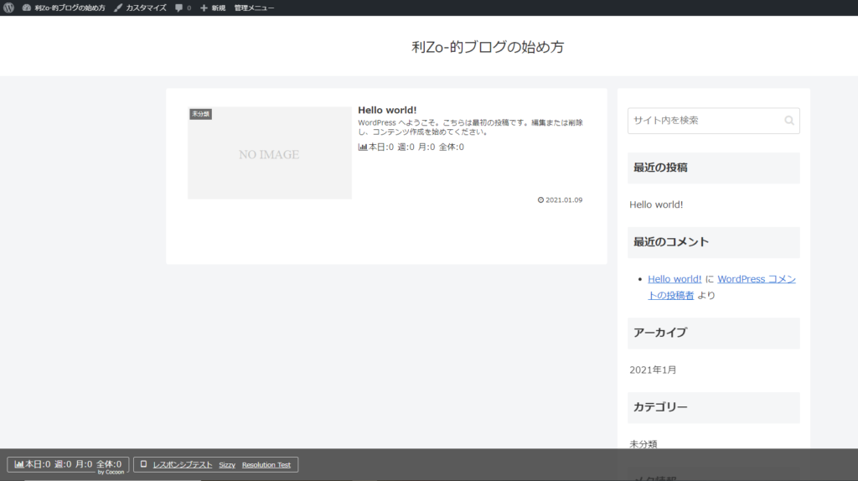Expand the 管理メニュー admin menu
858x481 pixels.
(254, 8)
